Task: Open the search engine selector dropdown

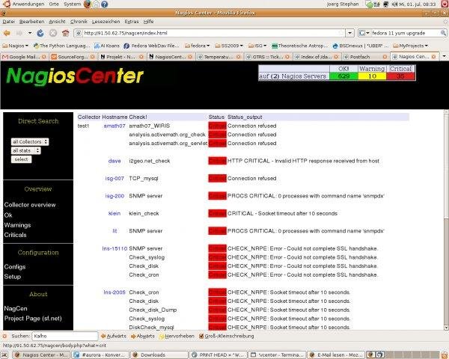Action: coord(364,33)
